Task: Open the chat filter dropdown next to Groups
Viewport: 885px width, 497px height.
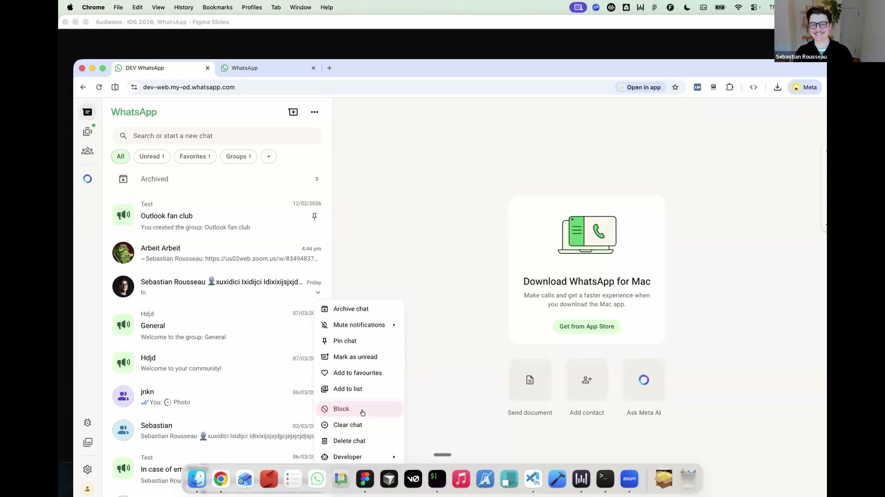Action: point(269,156)
